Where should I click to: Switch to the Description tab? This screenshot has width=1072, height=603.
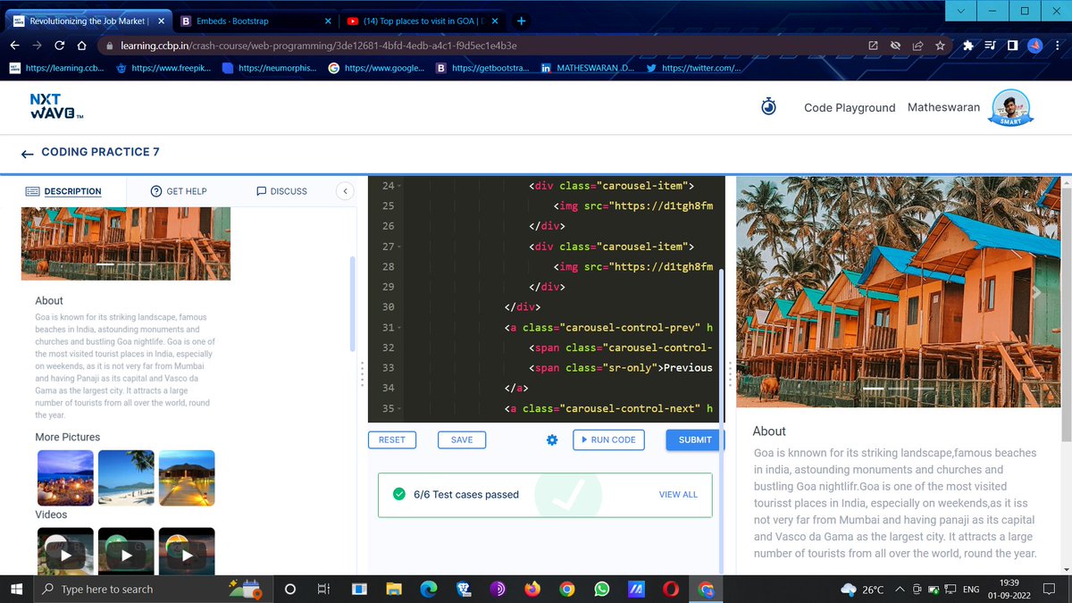click(x=63, y=191)
